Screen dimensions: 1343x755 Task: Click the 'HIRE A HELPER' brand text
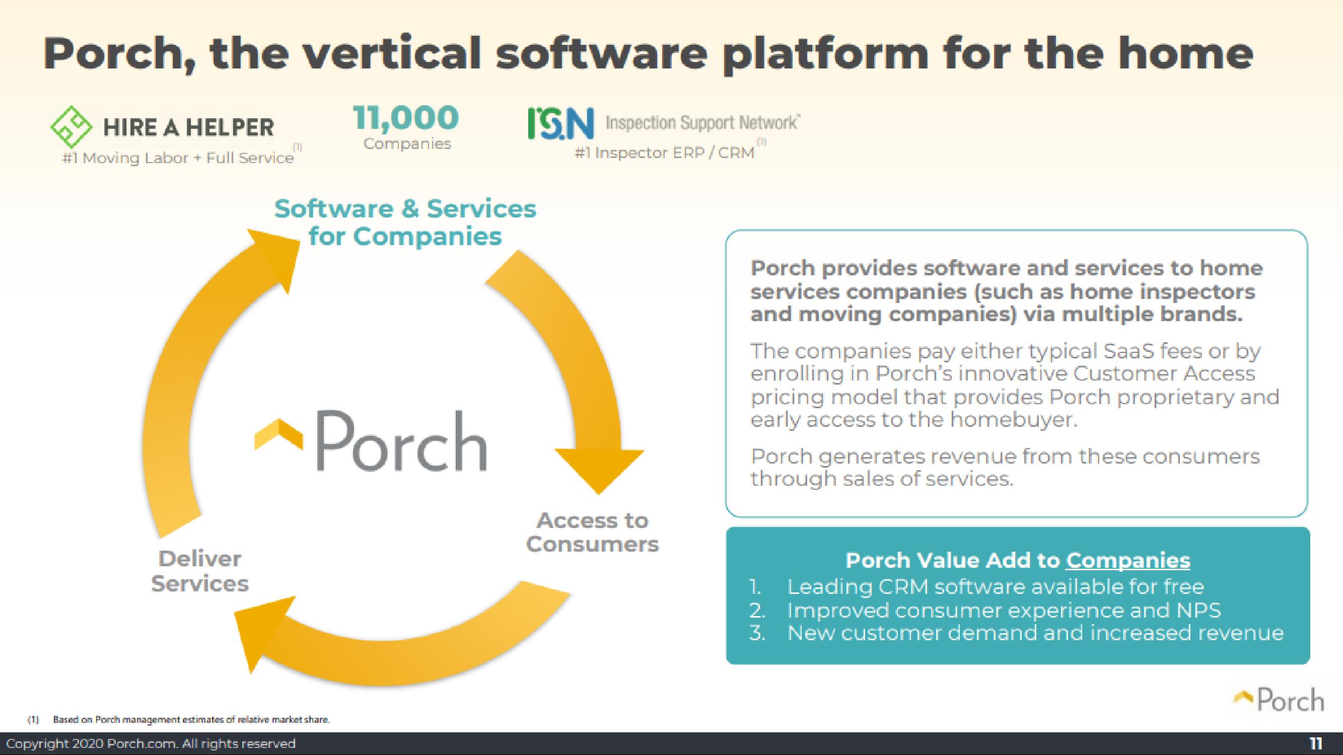coord(188,127)
